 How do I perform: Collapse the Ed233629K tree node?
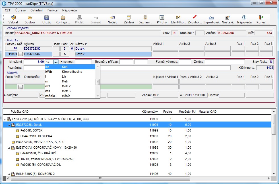[x=5, y=120]
